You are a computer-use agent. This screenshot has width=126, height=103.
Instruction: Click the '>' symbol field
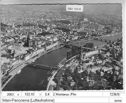pyautogui.click(x=38, y=94)
